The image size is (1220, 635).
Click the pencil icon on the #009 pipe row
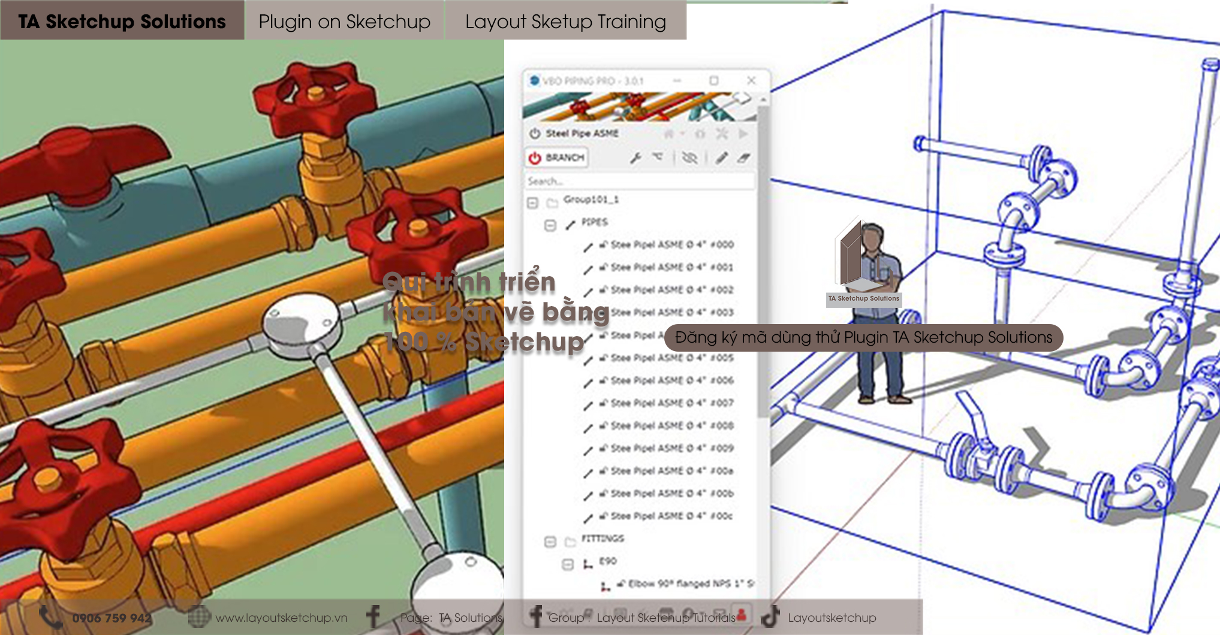tap(588, 450)
